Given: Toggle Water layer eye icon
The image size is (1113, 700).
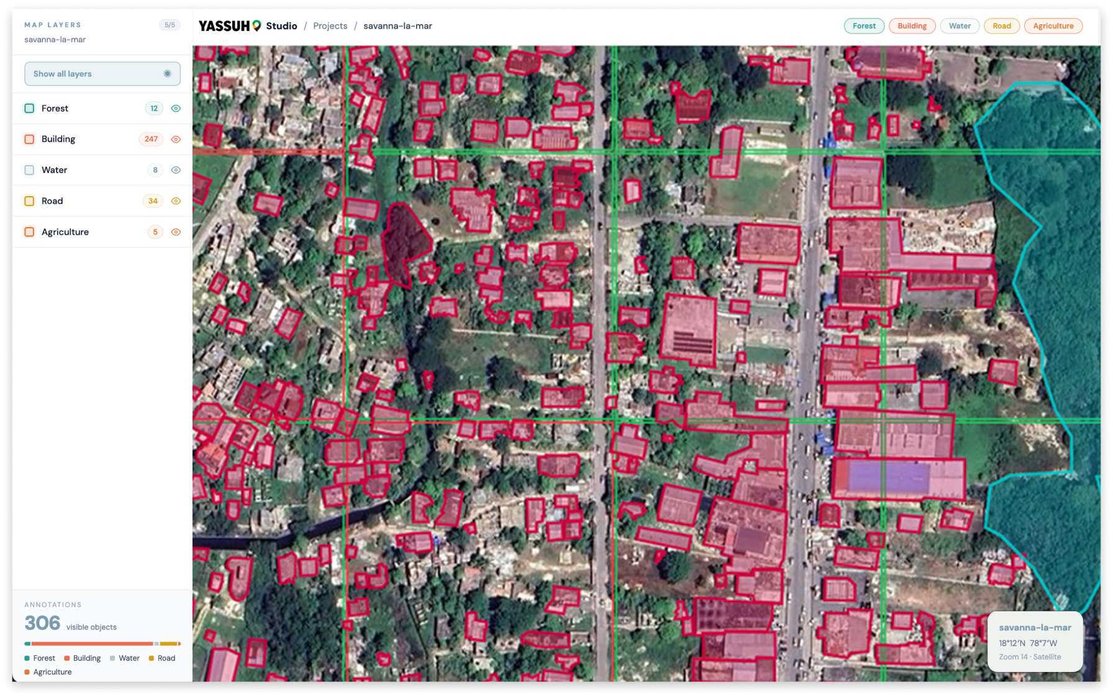Looking at the screenshot, I should (176, 170).
